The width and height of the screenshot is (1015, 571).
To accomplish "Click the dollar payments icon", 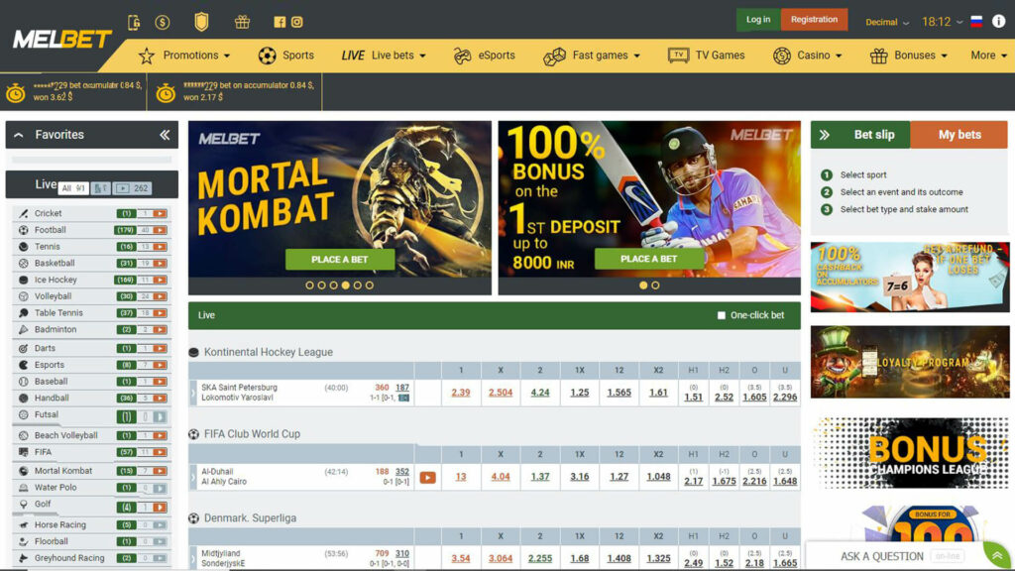I will [163, 22].
